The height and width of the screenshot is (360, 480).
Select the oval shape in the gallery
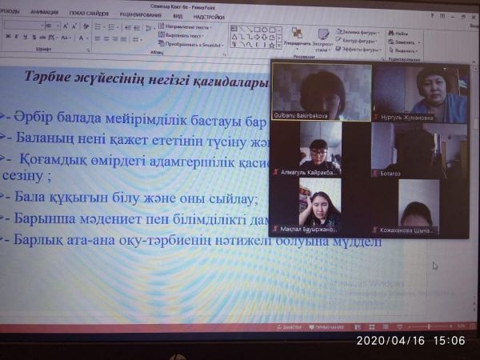point(265,30)
